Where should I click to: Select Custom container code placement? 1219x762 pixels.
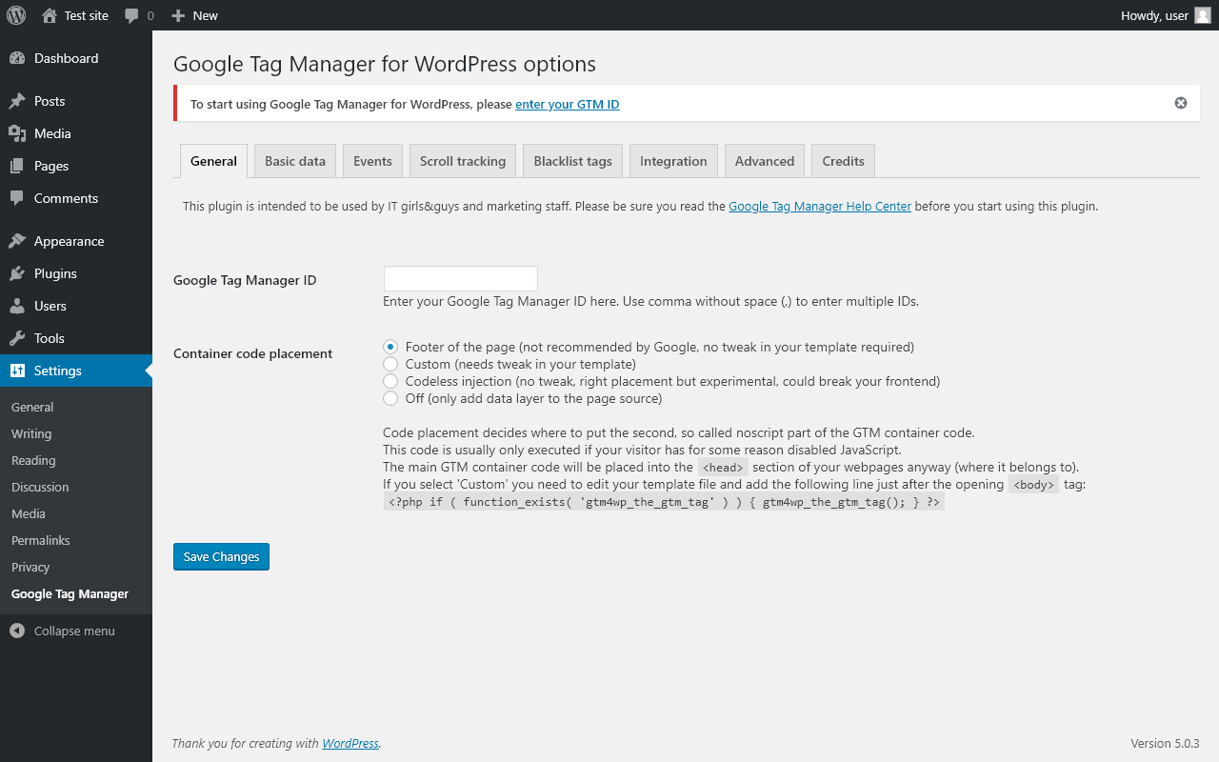point(390,364)
